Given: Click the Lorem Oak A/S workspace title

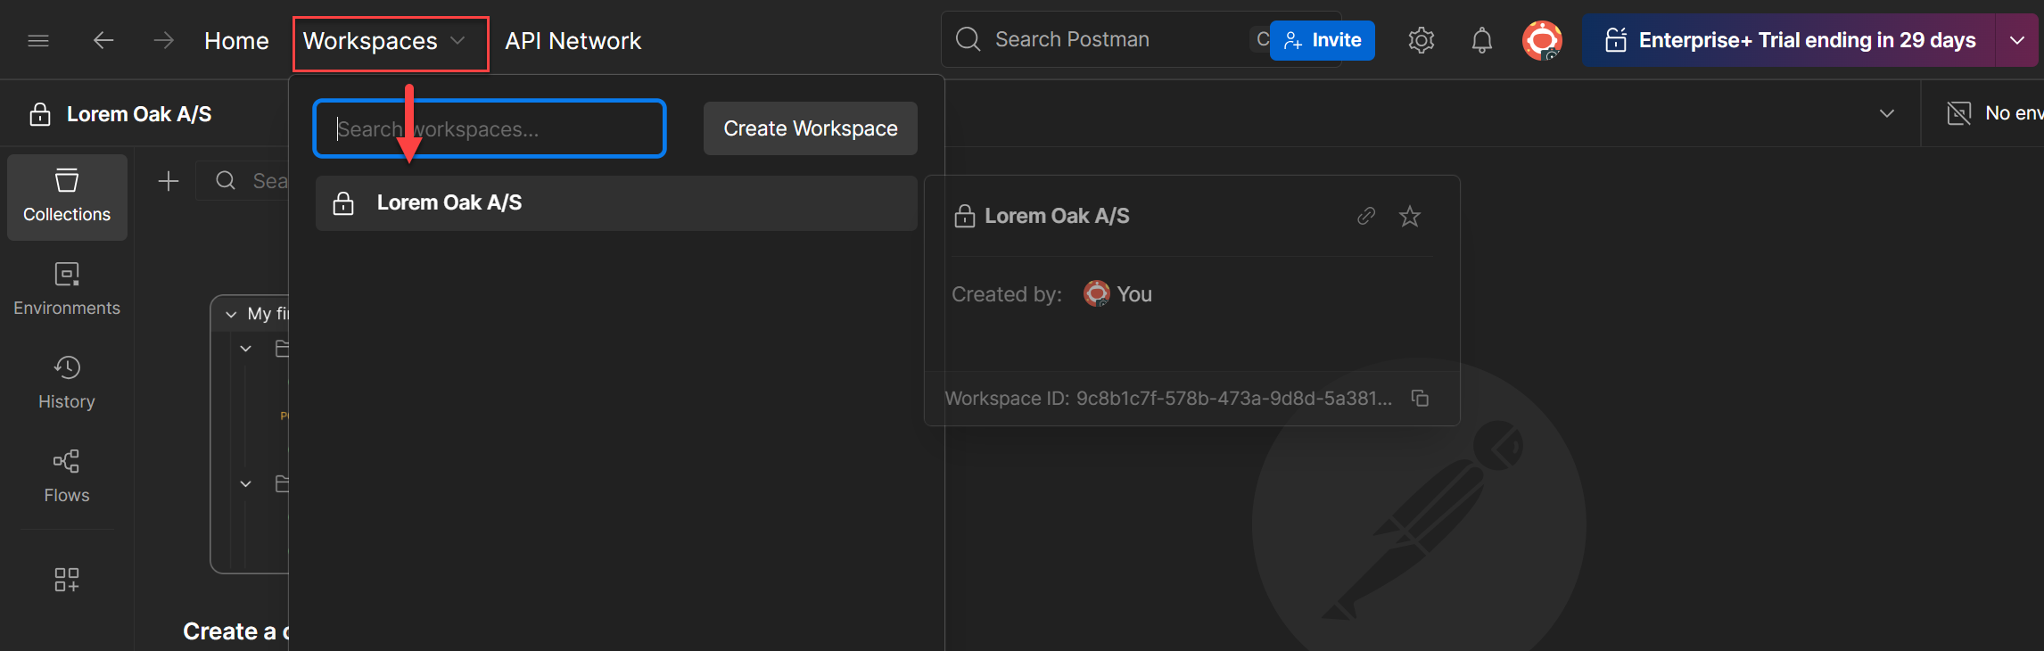Looking at the screenshot, I should pos(139,114).
